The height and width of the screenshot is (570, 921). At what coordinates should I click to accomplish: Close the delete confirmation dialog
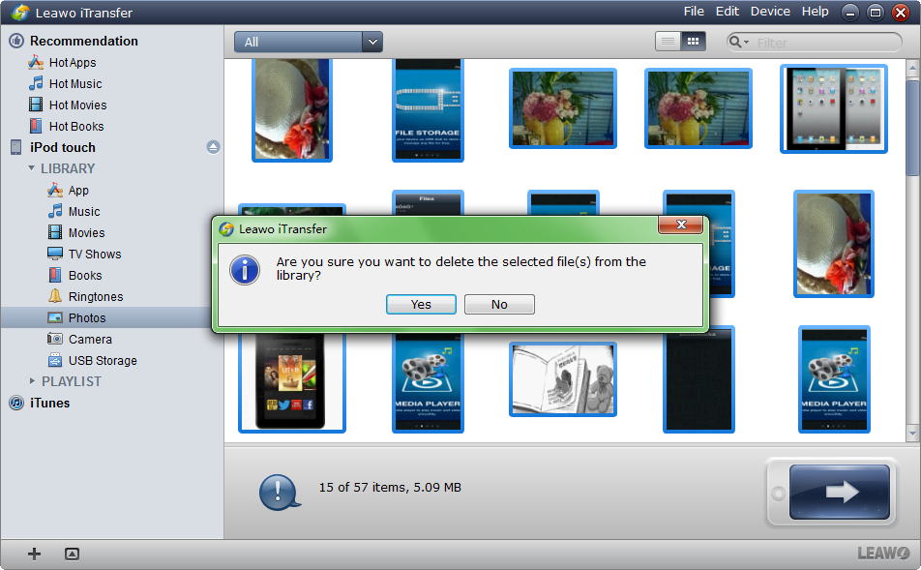click(x=681, y=225)
